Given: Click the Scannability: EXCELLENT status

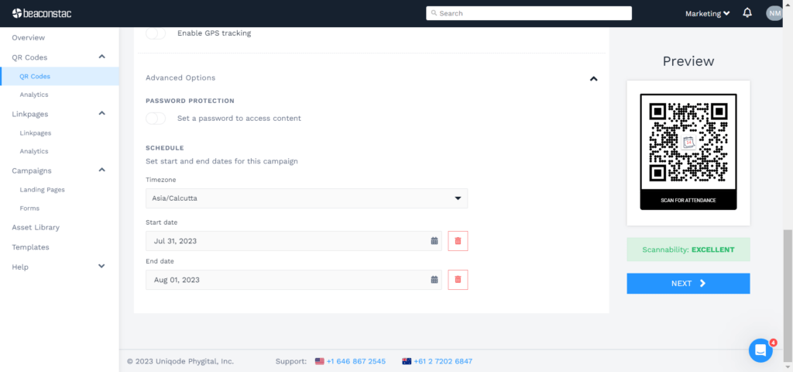Looking at the screenshot, I should (x=688, y=250).
